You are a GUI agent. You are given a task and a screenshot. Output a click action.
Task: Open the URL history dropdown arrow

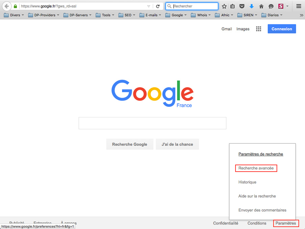tap(149, 6)
